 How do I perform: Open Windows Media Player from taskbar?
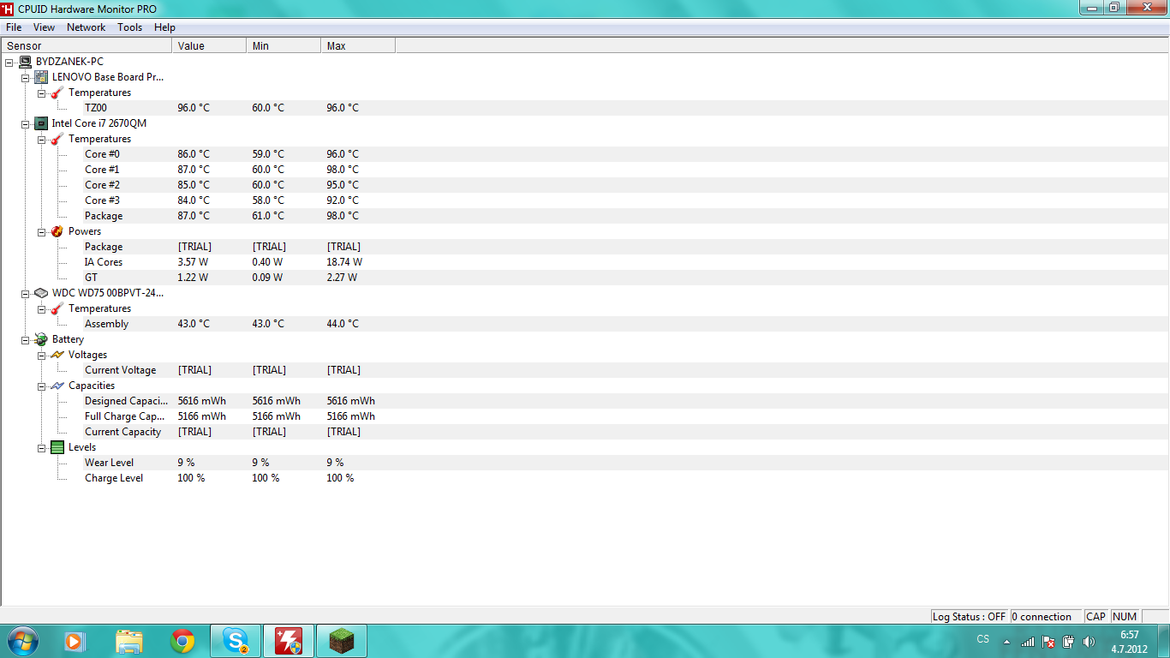click(x=75, y=641)
